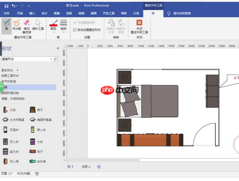Click the horizontal scrollbar left arrow
This screenshot has height=181, width=239.
point(65,160)
